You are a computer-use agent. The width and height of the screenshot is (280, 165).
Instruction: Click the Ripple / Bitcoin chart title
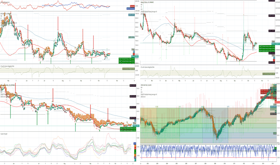tap(147, 2)
